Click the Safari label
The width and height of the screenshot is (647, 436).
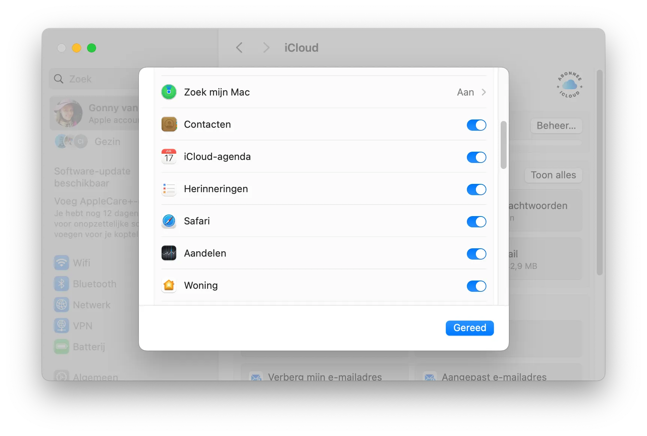[197, 221]
